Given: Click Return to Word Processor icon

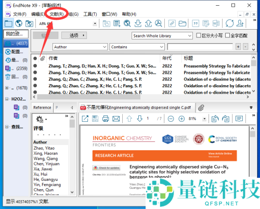Looking at the screenshot, I should [216, 23].
